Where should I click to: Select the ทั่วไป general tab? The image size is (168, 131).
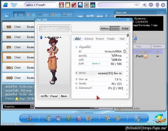[x=78, y=39]
